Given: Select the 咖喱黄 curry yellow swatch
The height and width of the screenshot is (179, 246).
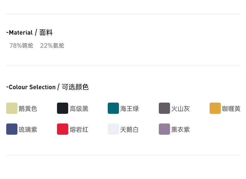Looking at the screenshot, I should coord(215,108).
